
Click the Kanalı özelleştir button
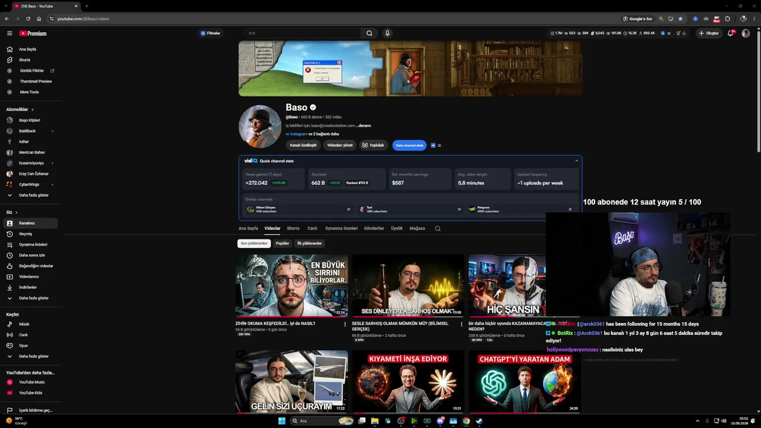click(303, 145)
